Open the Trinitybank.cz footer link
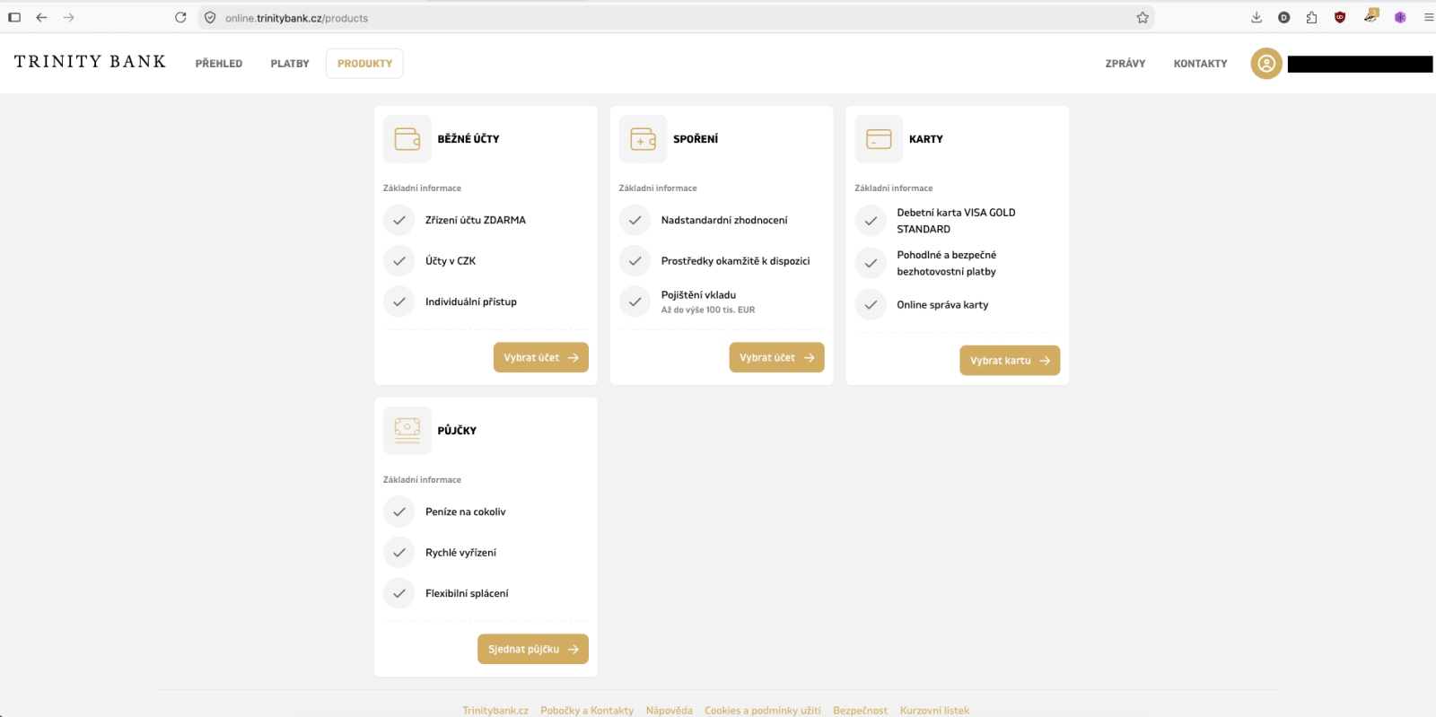 (495, 711)
